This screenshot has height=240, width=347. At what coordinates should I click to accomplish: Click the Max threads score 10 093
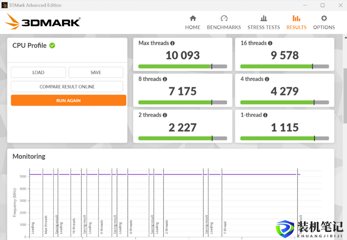183,55
